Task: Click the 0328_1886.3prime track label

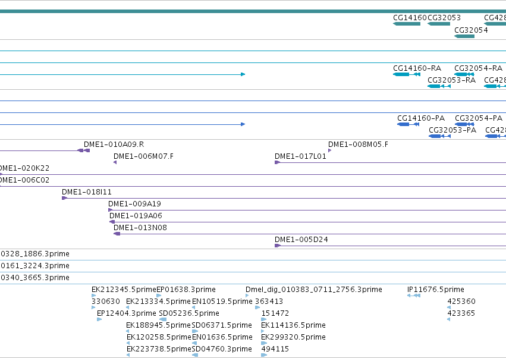Action: click(x=35, y=254)
